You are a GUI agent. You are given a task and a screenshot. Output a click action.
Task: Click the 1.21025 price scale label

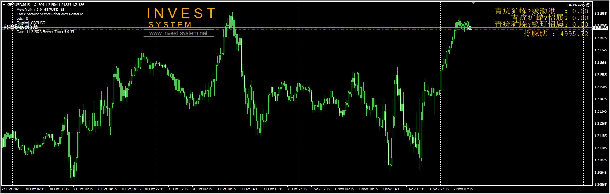[601, 160]
